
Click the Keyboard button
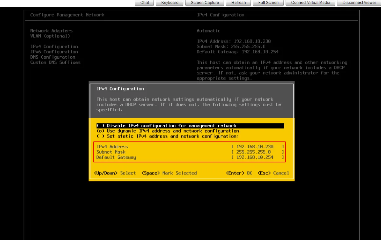[x=170, y=3]
